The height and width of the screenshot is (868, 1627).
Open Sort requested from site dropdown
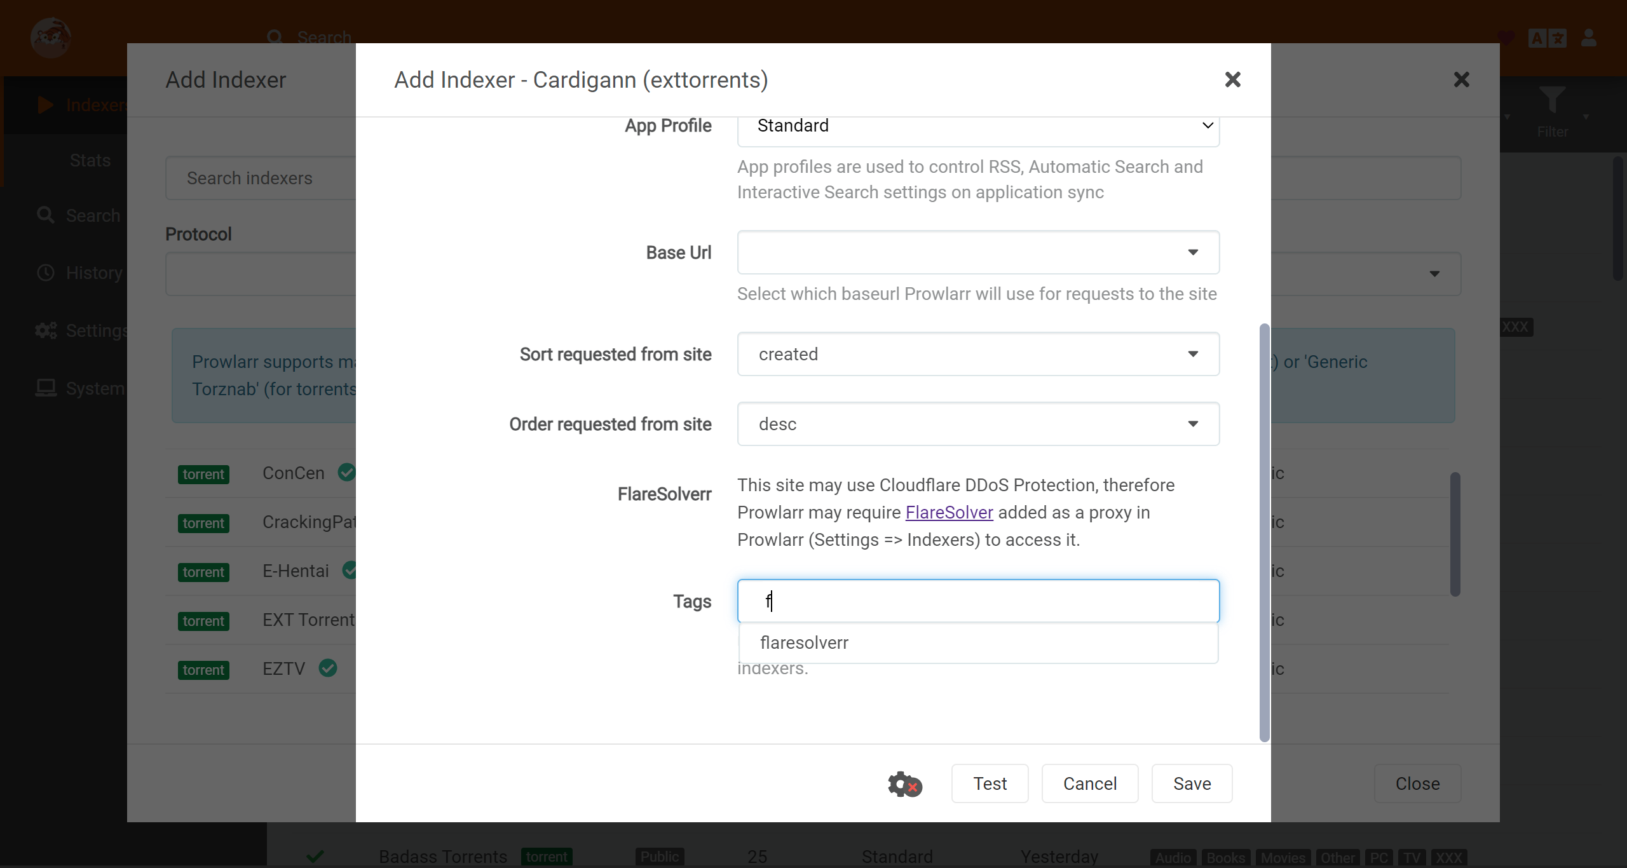977,354
